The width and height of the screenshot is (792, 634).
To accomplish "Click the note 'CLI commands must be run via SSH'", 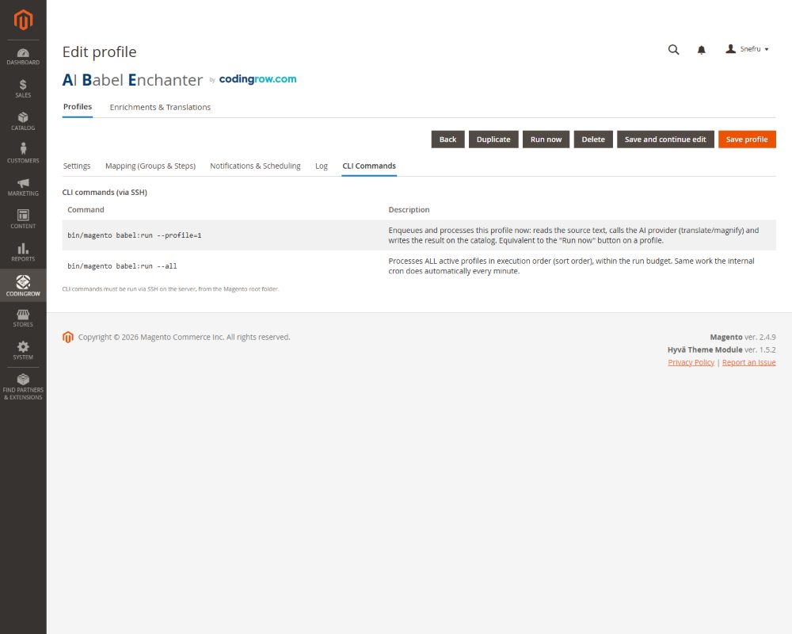I will tap(170, 289).
